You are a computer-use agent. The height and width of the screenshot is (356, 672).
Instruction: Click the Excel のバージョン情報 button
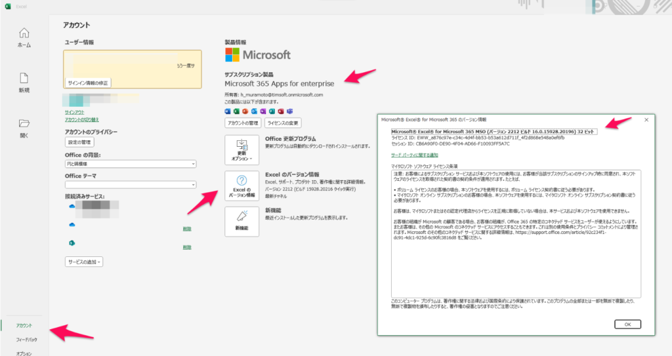pyautogui.click(x=241, y=186)
